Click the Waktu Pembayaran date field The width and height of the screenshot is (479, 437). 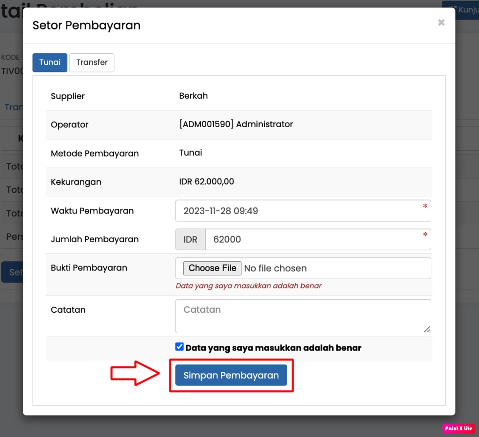pyautogui.click(x=299, y=211)
